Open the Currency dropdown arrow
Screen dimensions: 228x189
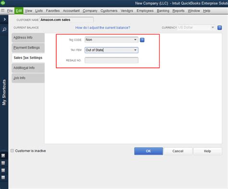click(x=213, y=27)
